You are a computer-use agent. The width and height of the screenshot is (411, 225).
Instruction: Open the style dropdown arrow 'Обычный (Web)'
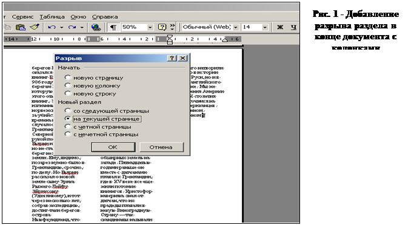click(236, 27)
